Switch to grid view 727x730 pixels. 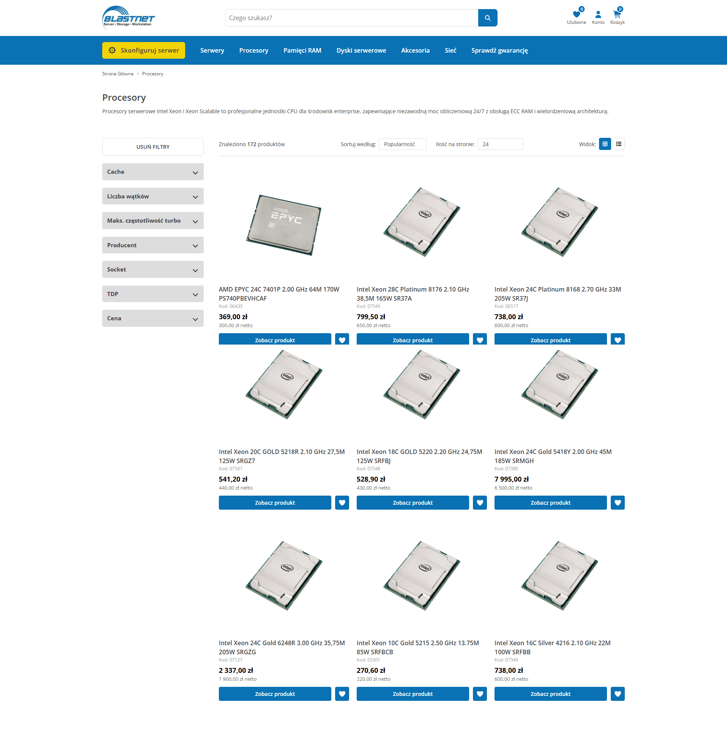605,144
